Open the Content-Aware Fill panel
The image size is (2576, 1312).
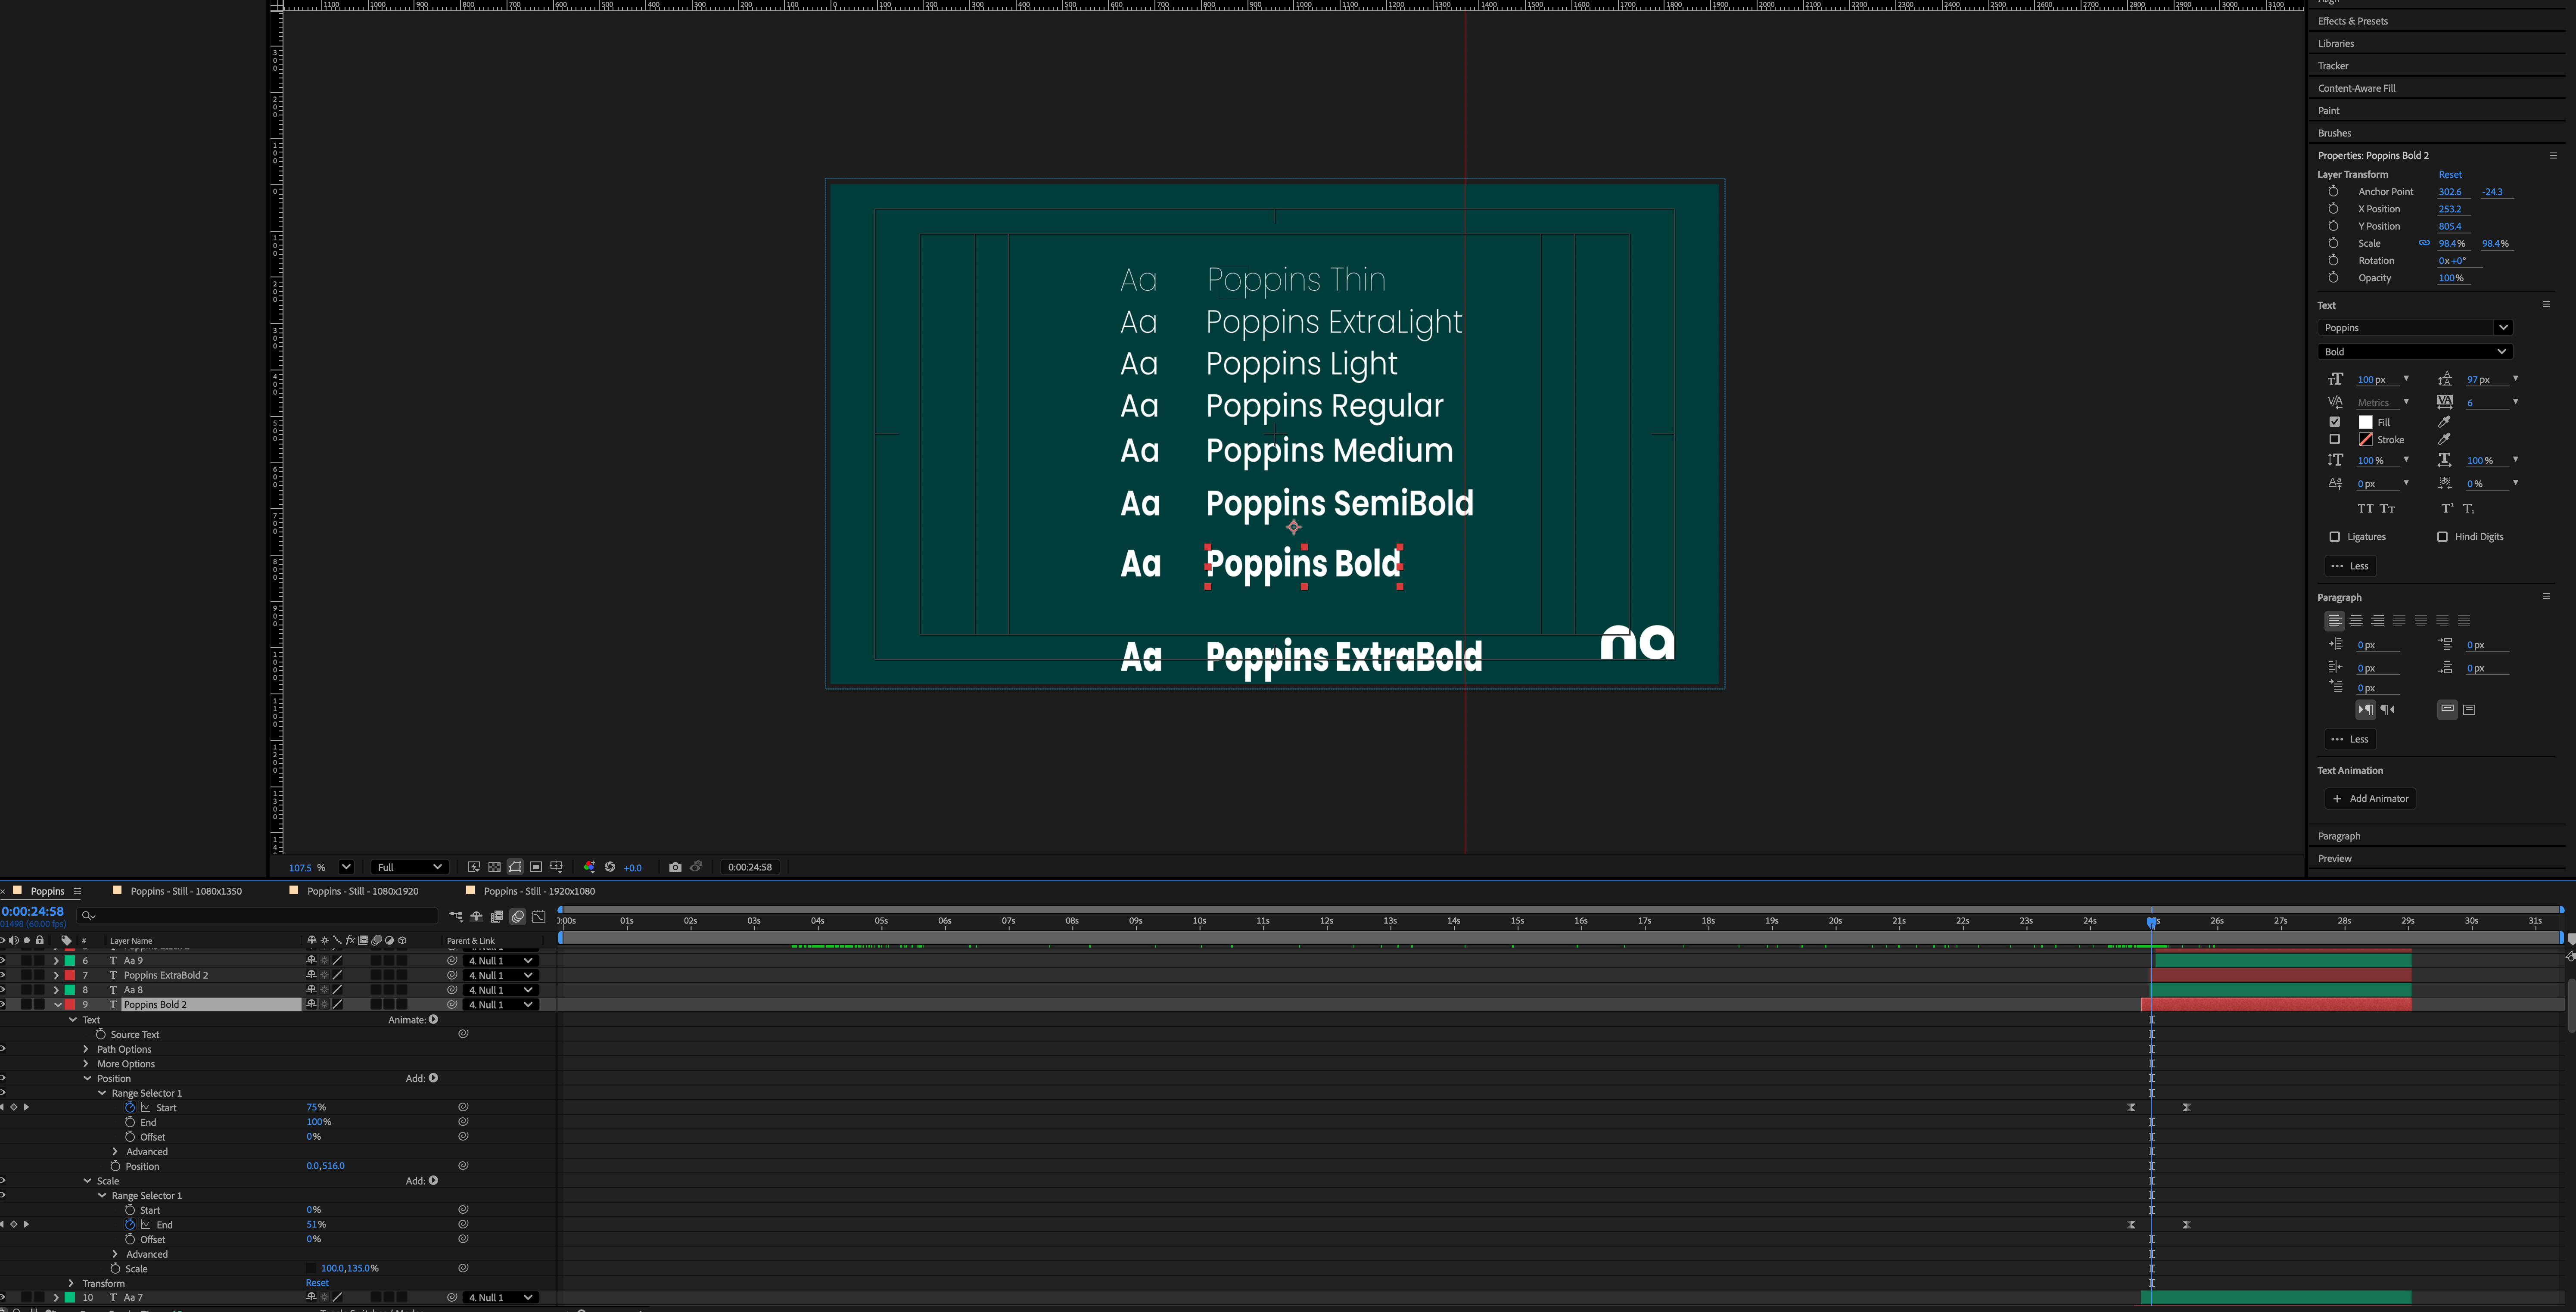pyautogui.click(x=2357, y=88)
